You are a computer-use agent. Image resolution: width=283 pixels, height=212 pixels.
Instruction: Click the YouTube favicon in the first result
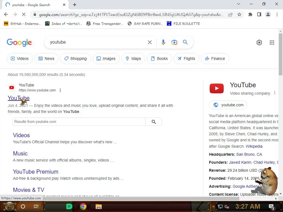point(12,88)
